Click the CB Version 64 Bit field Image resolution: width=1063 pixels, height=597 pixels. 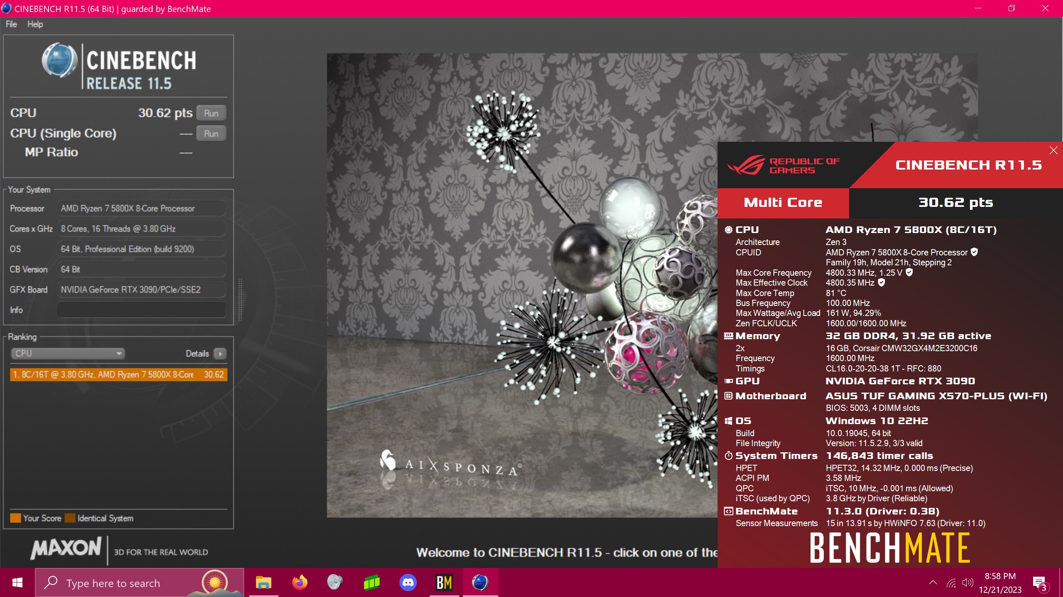click(142, 269)
